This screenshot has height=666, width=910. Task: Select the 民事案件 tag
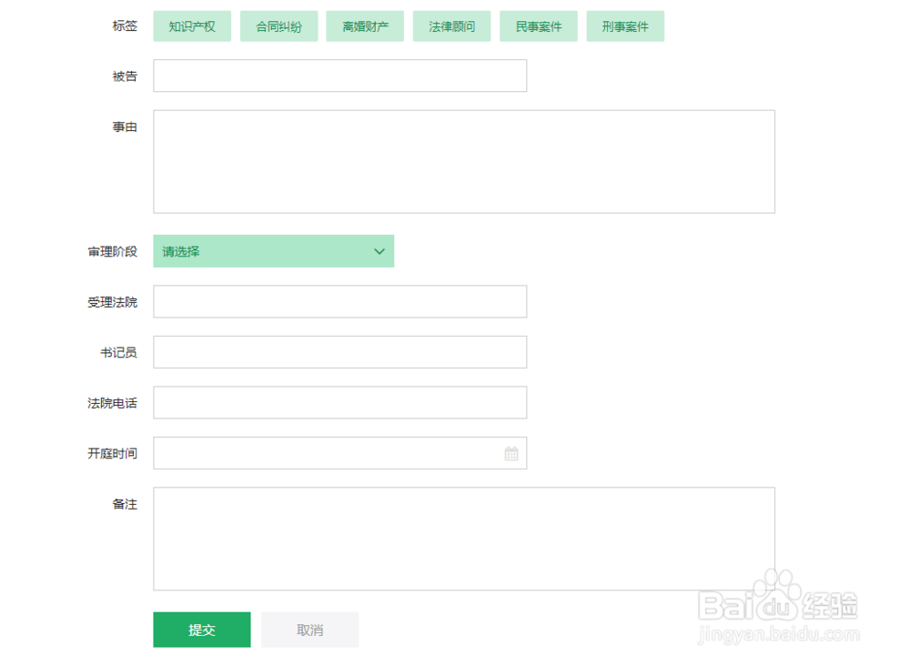coord(539,26)
